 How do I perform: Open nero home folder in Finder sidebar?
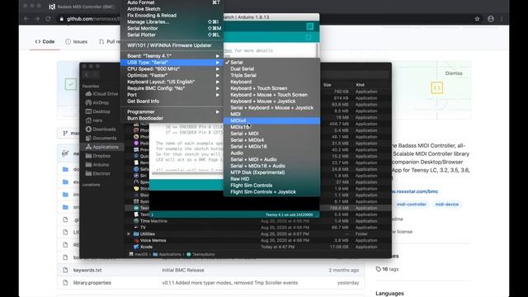(x=94, y=120)
